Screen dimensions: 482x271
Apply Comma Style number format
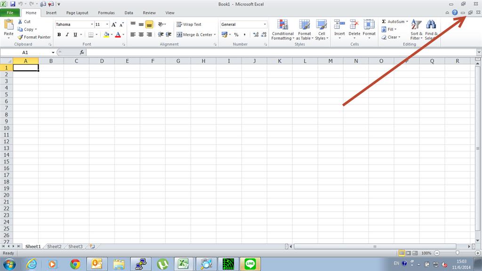click(x=244, y=34)
